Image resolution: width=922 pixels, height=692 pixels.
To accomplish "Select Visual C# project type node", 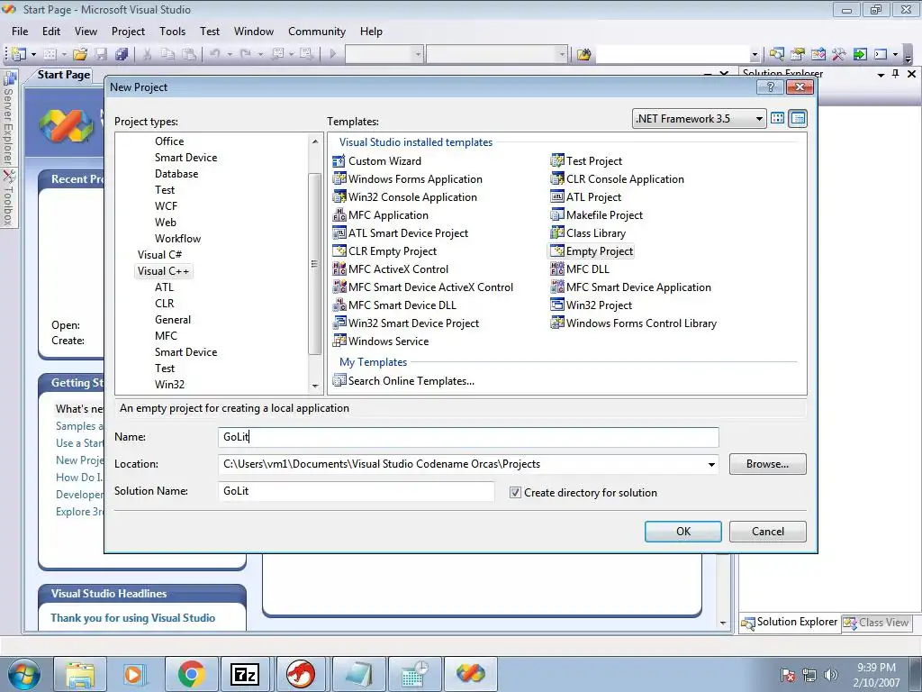I will [x=160, y=255].
